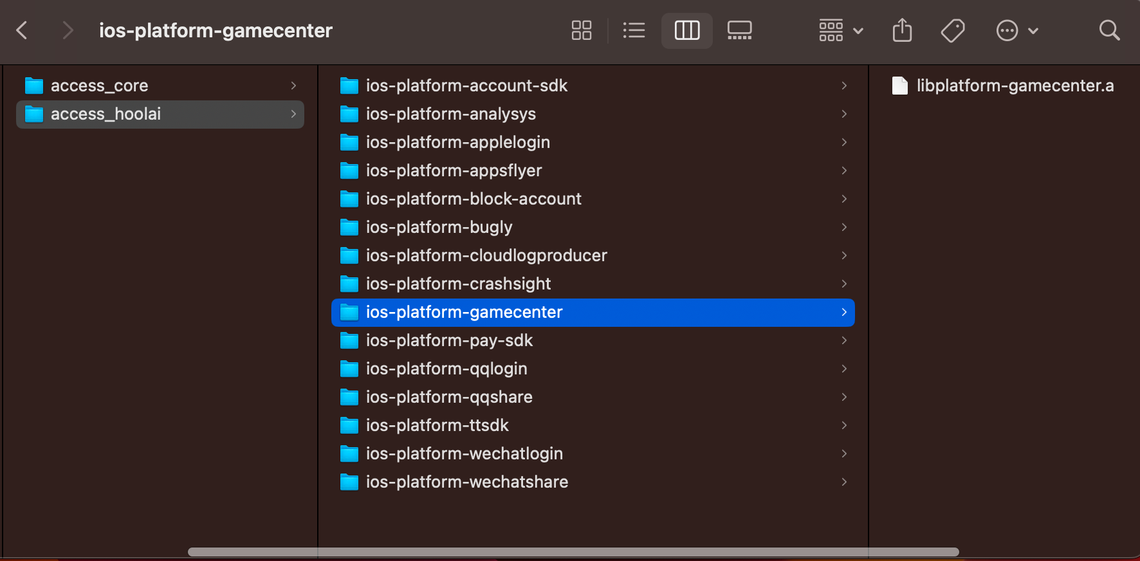This screenshot has height=561, width=1140.
Task: Open the ios-platform-account-sdk folder
Action: pos(593,86)
